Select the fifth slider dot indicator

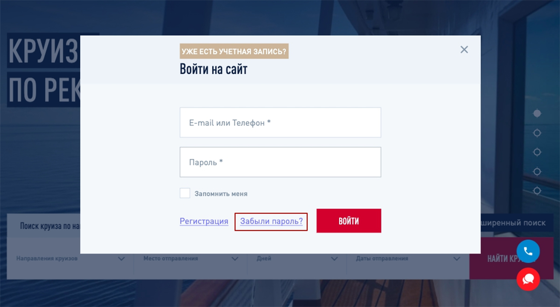(537, 191)
